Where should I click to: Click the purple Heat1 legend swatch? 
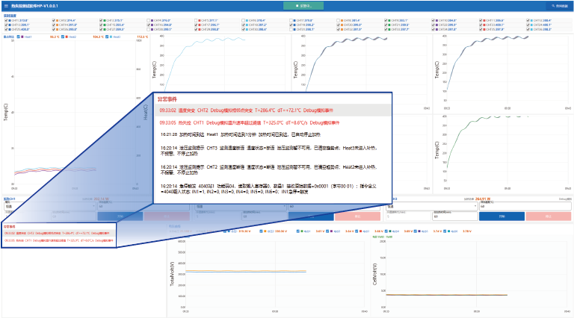click(22, 37)
